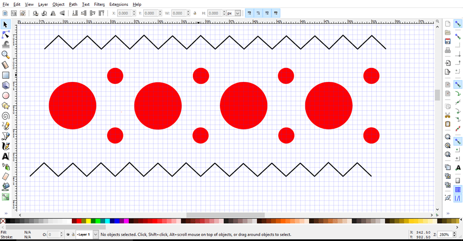Toggle Layer 1 lock icon
This screenshot has width=463, height=241.
pyautogui.click(x=73, y=235)
